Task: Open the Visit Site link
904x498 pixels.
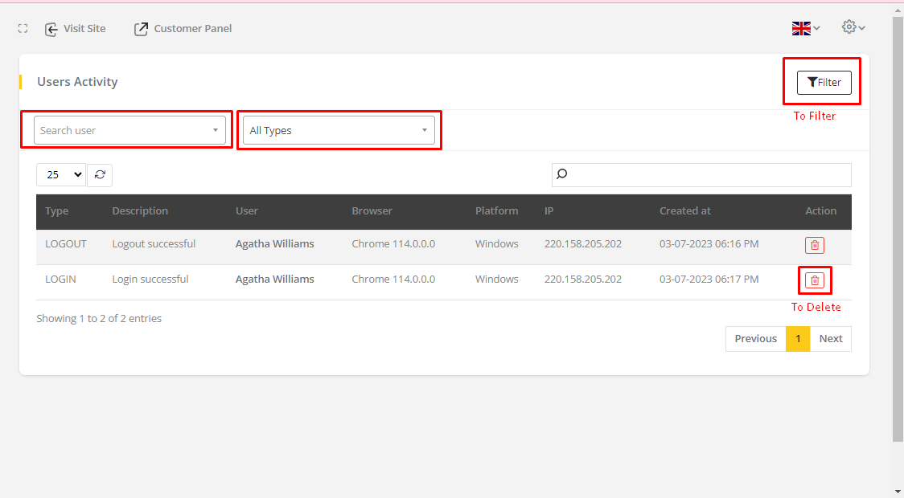Action: 75,29
